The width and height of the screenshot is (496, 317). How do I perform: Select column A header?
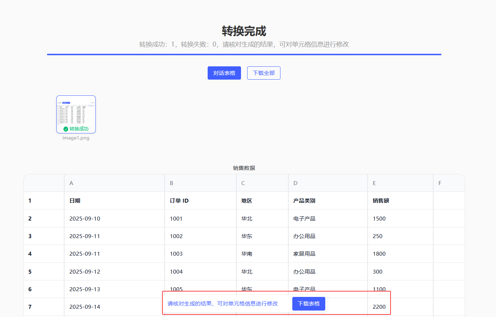point(114,183)
